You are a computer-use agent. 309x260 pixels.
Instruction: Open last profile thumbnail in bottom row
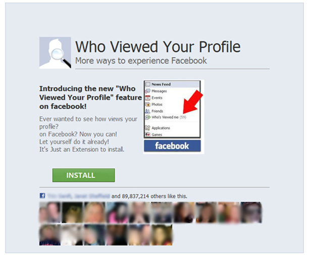[162, 235]
